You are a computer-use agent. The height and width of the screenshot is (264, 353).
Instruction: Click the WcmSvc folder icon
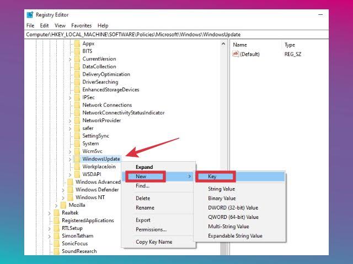tap(77, 151)
